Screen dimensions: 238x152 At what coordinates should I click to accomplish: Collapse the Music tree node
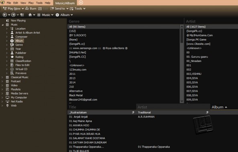coord(2,25)
